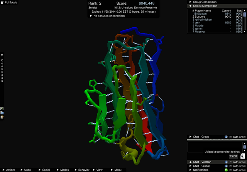The image size is (247, 172).
Task: Collapse the Cookbook sidebar arrow
Action: click(x=2, y=55)
